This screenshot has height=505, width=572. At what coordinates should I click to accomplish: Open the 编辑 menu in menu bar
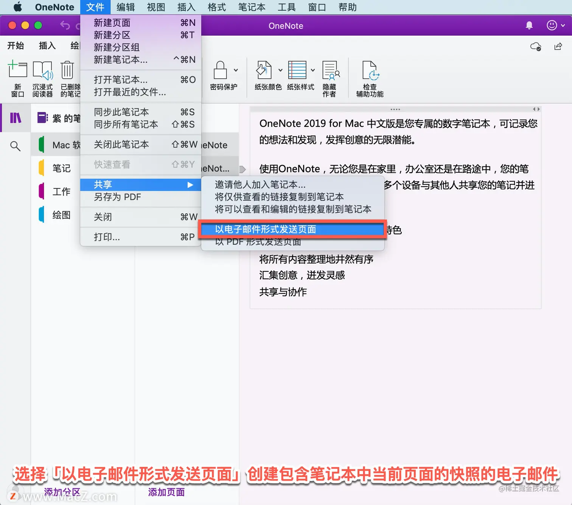point(126,7)
